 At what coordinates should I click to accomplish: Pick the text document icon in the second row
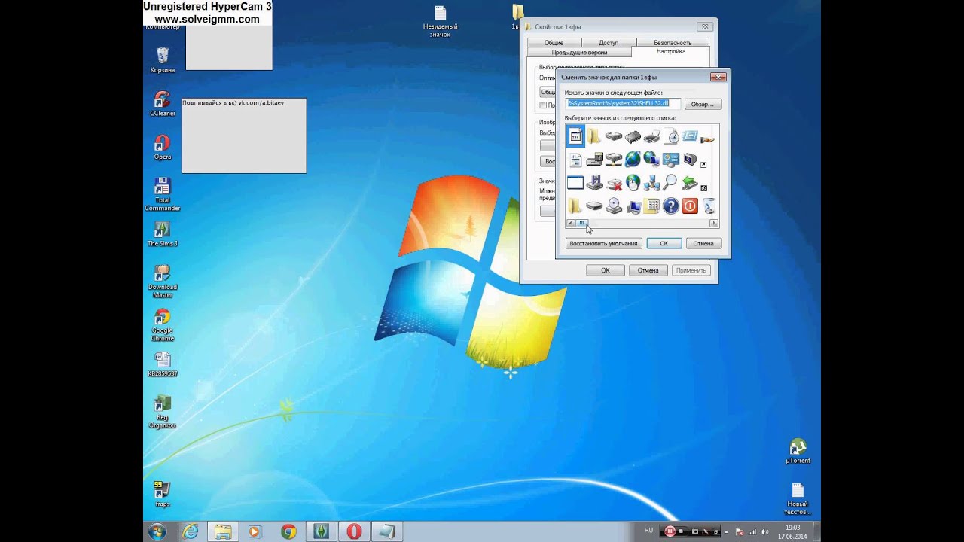pyautogui.click(x=575, y=160)
